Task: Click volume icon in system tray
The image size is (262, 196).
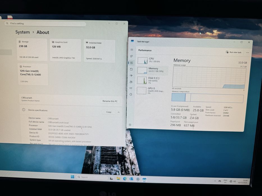Action: coord(234,181)
